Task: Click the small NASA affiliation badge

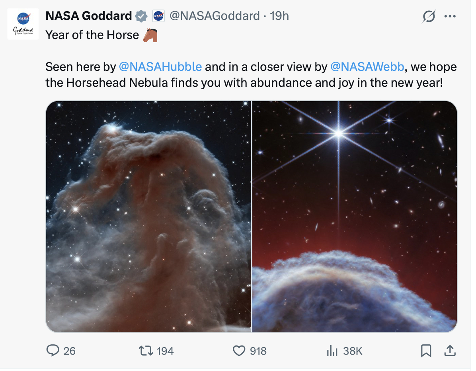Action: pos(158,16)
